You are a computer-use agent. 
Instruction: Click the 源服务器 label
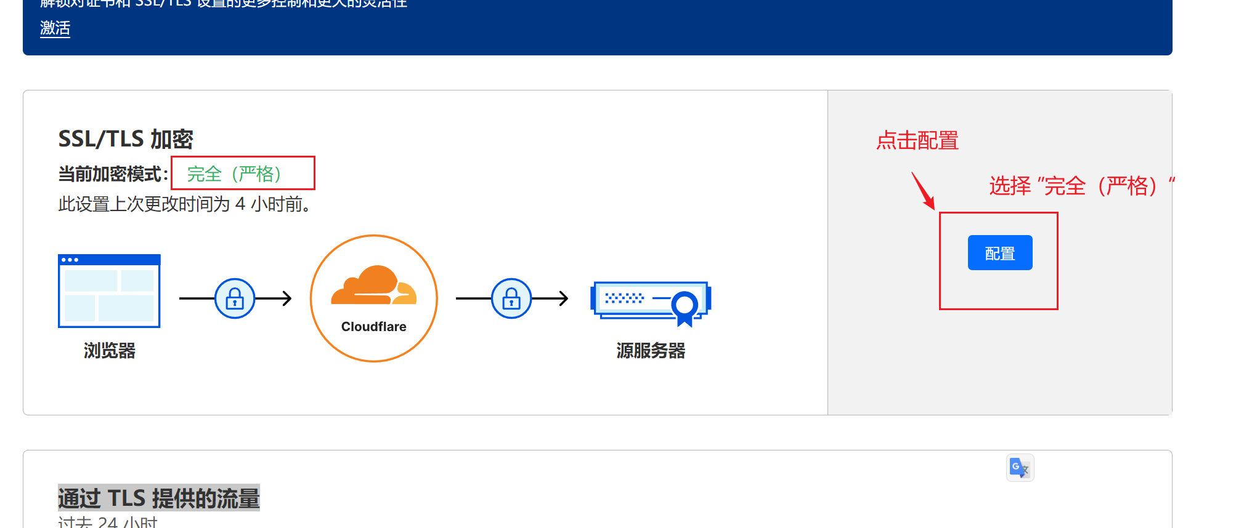tap(651, 351)
